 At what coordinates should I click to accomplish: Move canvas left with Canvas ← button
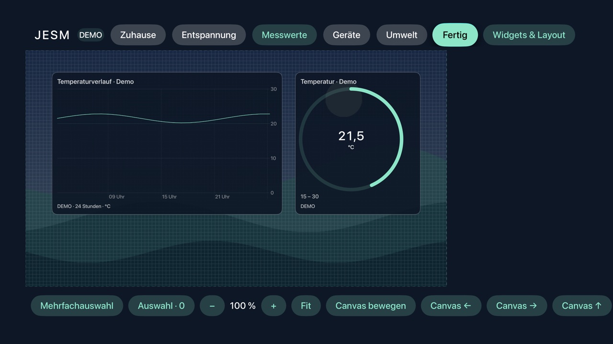point(451,306)
